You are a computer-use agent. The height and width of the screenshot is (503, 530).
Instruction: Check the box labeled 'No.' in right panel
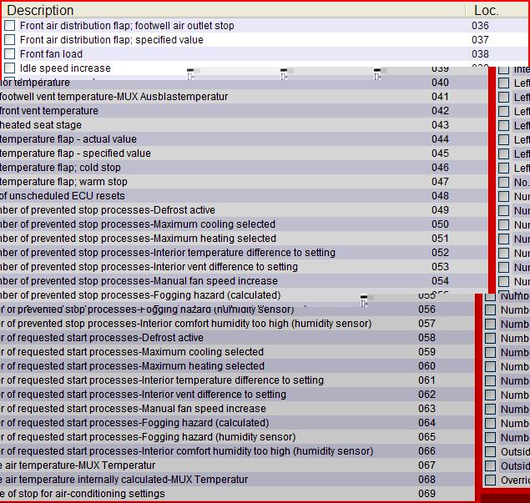[504, 182]
